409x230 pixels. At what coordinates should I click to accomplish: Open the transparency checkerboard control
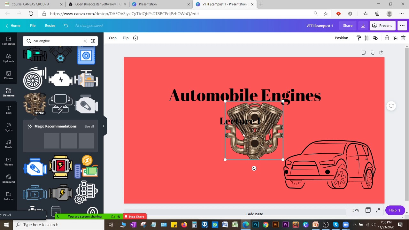click(367, 38)
